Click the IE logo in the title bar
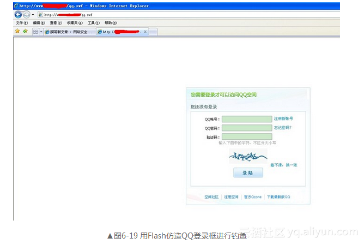 click(16, 6)
